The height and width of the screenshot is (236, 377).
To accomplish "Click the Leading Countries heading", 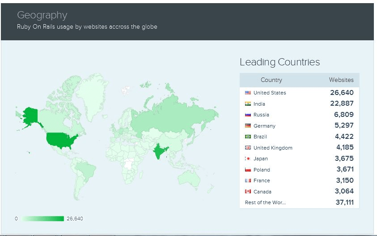I will [x=280, y=62].
